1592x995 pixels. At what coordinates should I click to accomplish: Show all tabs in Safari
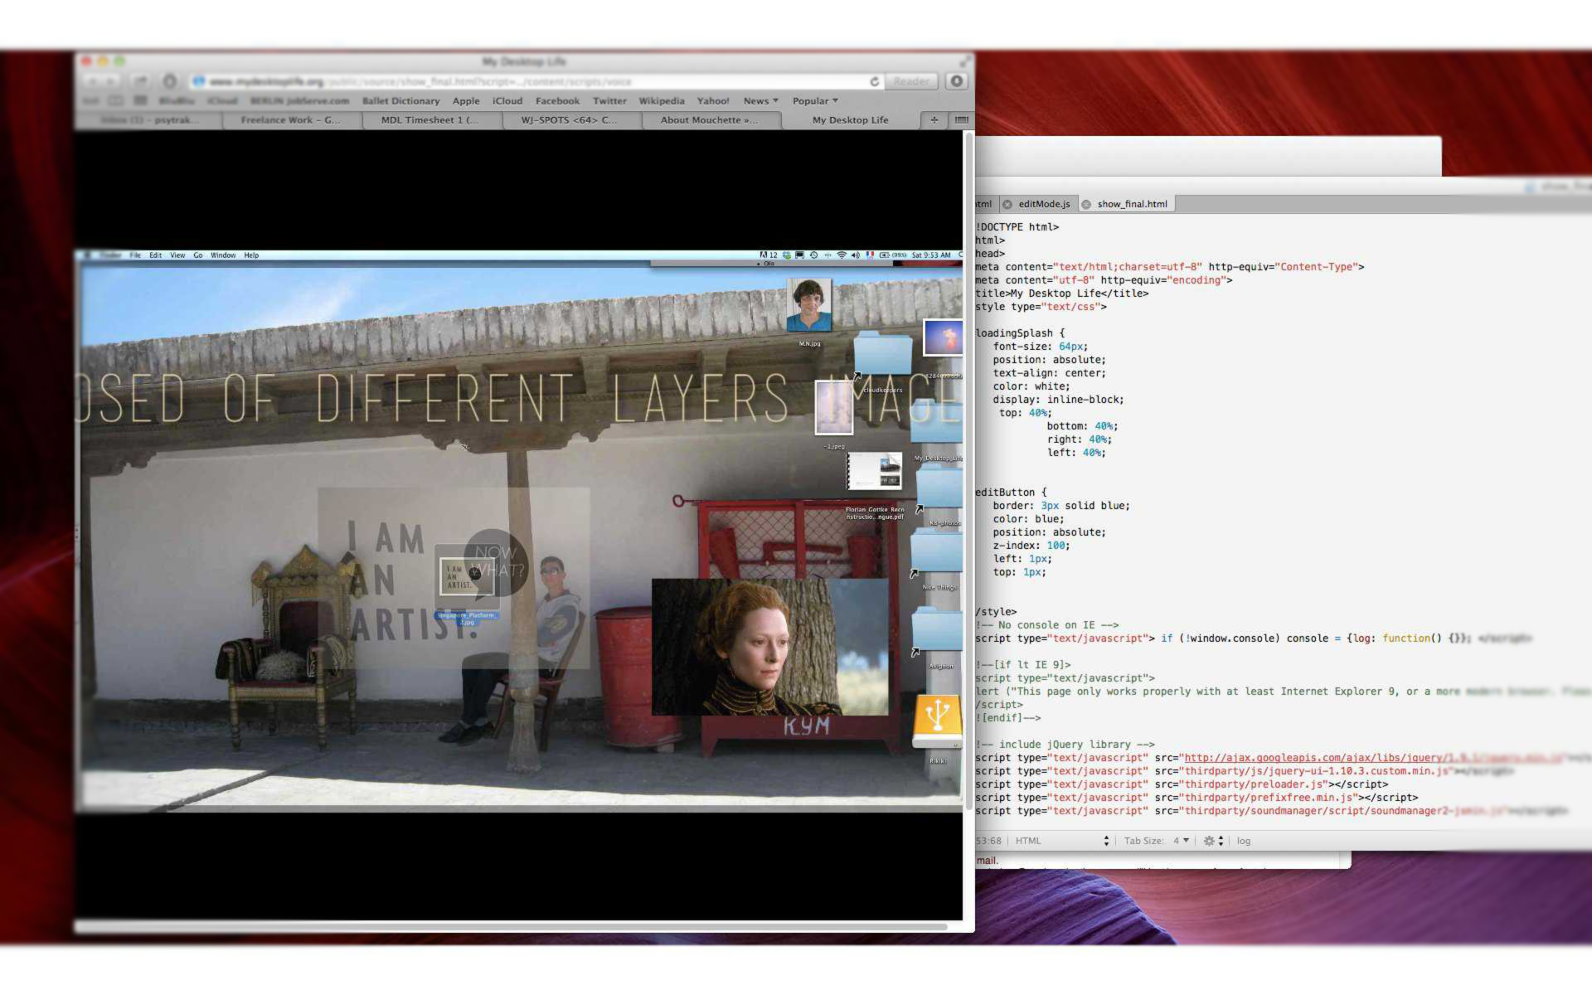[961, 120]
